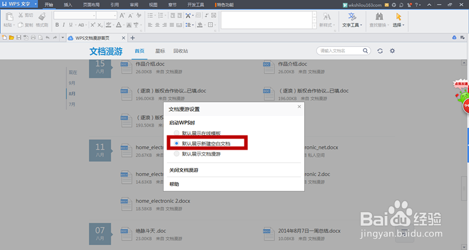Add a new document tab with plus button
Image resolution: width=469 pixels, height=250 pixels.
point(132,38)
